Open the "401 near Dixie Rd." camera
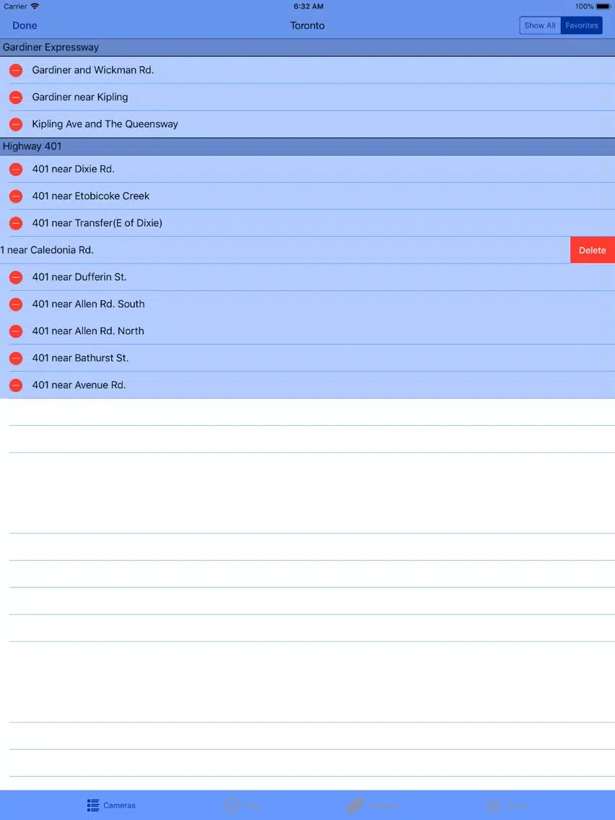615x820 pixels. pos(73,169)
